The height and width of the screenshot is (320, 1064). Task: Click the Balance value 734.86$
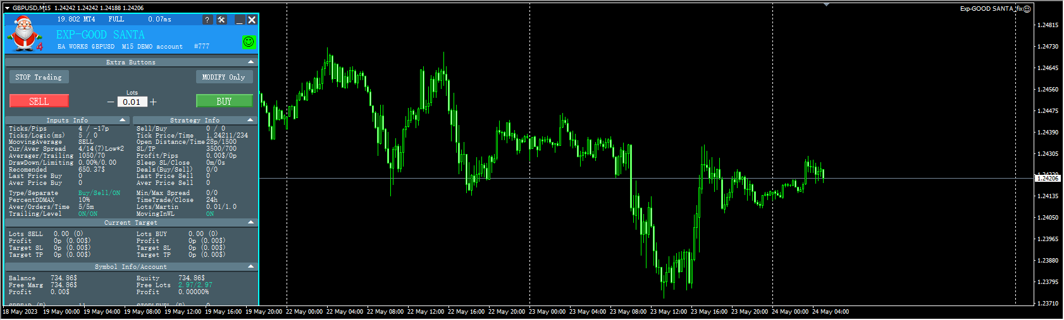[64, 278]
